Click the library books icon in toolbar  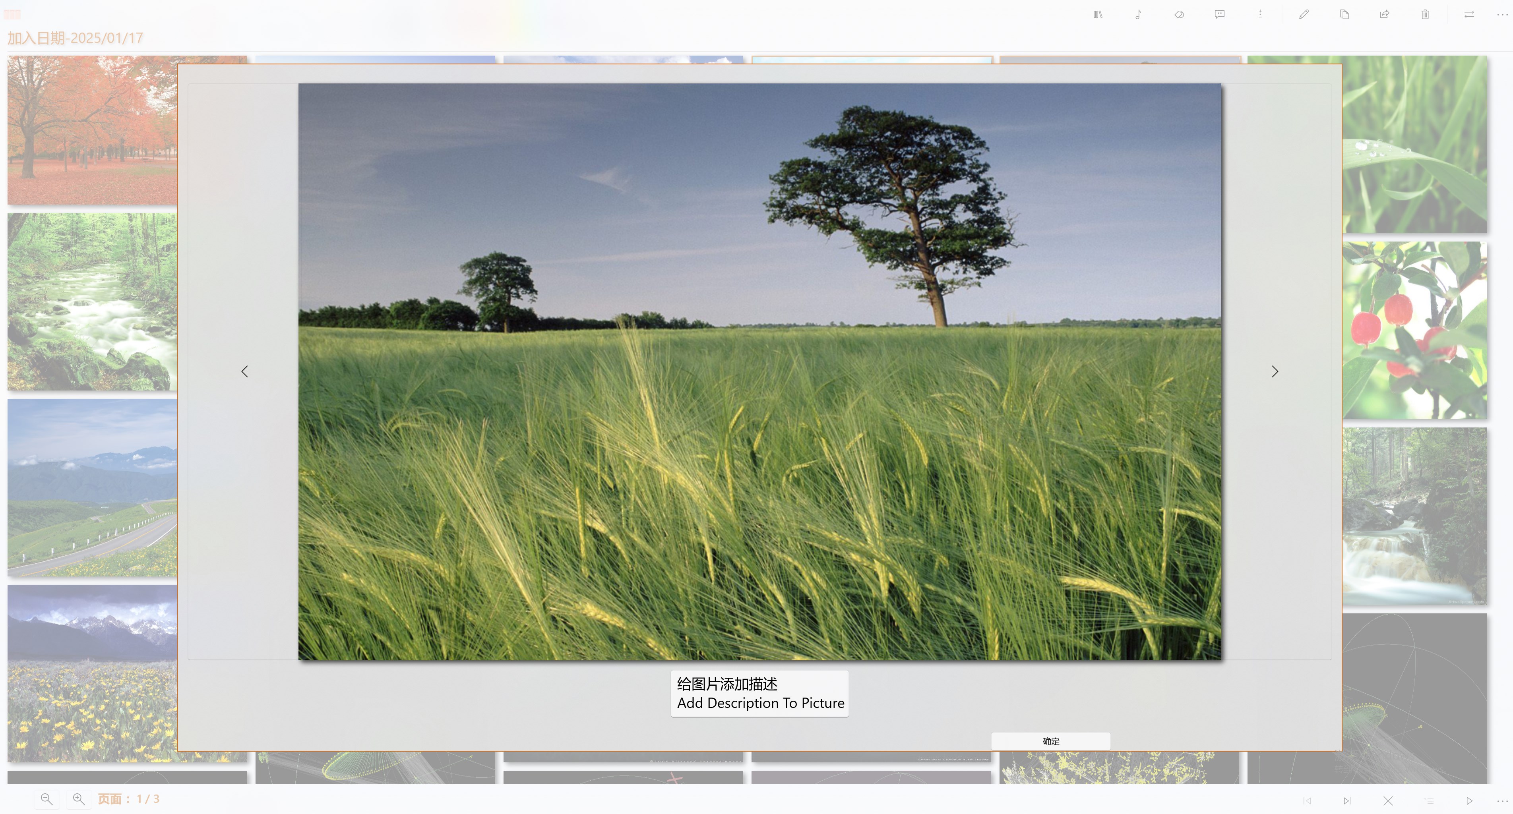point(1097,15)
